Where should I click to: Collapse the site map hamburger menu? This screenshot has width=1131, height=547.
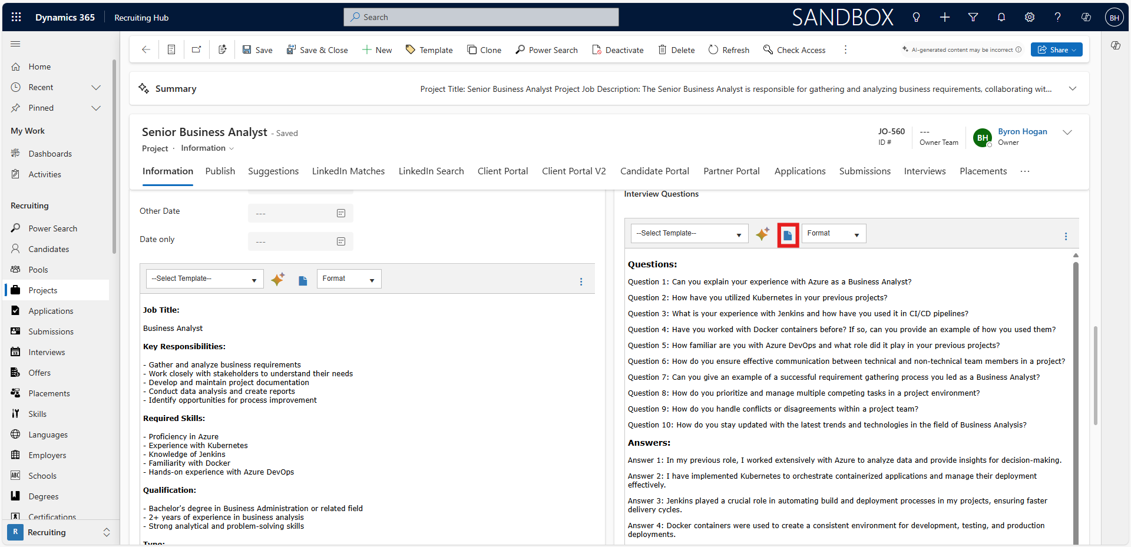point(16,44)
